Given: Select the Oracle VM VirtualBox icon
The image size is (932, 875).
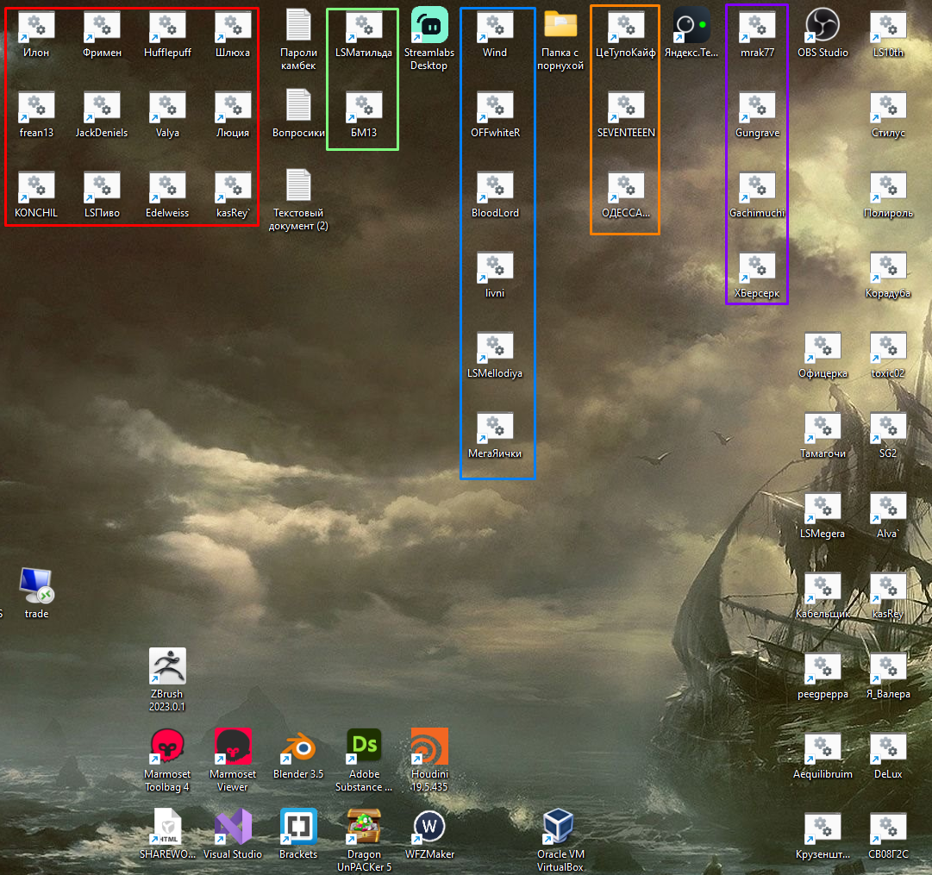Looking at the screenshot, I should [x=560, y=827].
